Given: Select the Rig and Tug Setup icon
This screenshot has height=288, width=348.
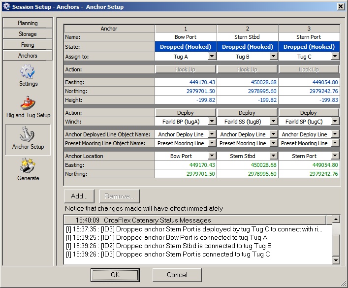Looking at the screenshot, I should 28,103.
